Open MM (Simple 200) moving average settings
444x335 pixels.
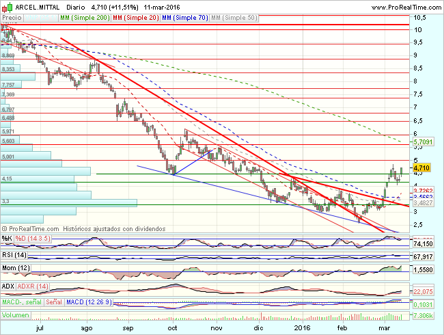(85, 18)
